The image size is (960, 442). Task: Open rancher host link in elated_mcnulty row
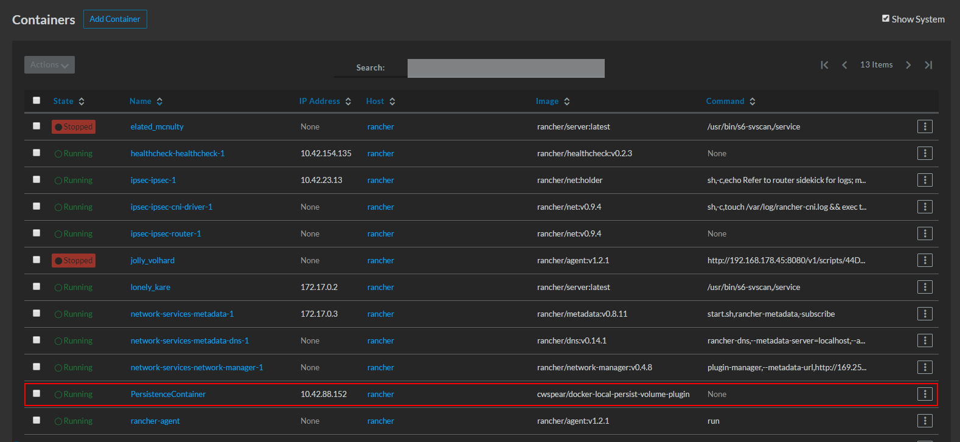click(x=381, y=126)
